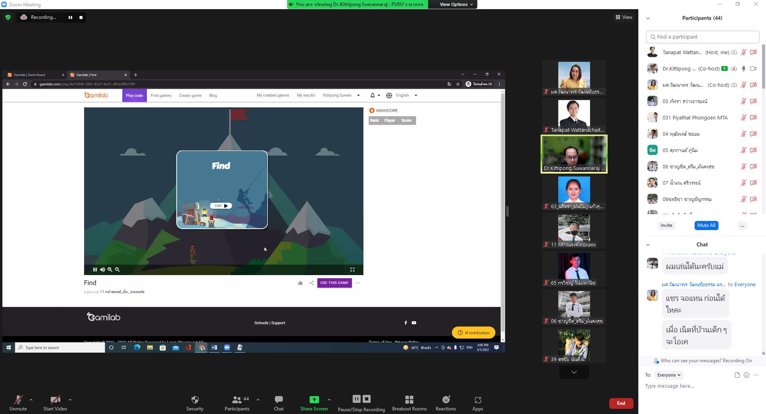The image size is (766, 414).
Task: Click the Invite button
Action: pyautogui.click(x=666, y=225)
